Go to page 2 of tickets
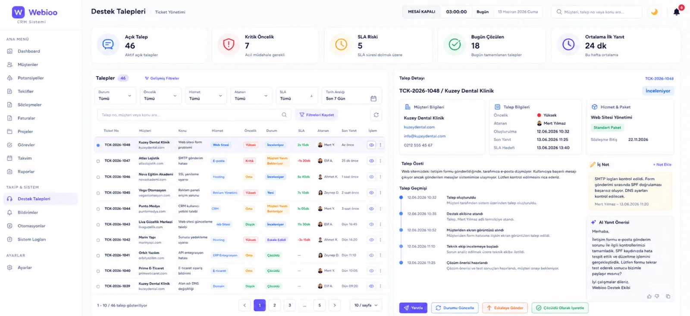Viewport: 690px width, 316px height. click(x=275, y=305)
